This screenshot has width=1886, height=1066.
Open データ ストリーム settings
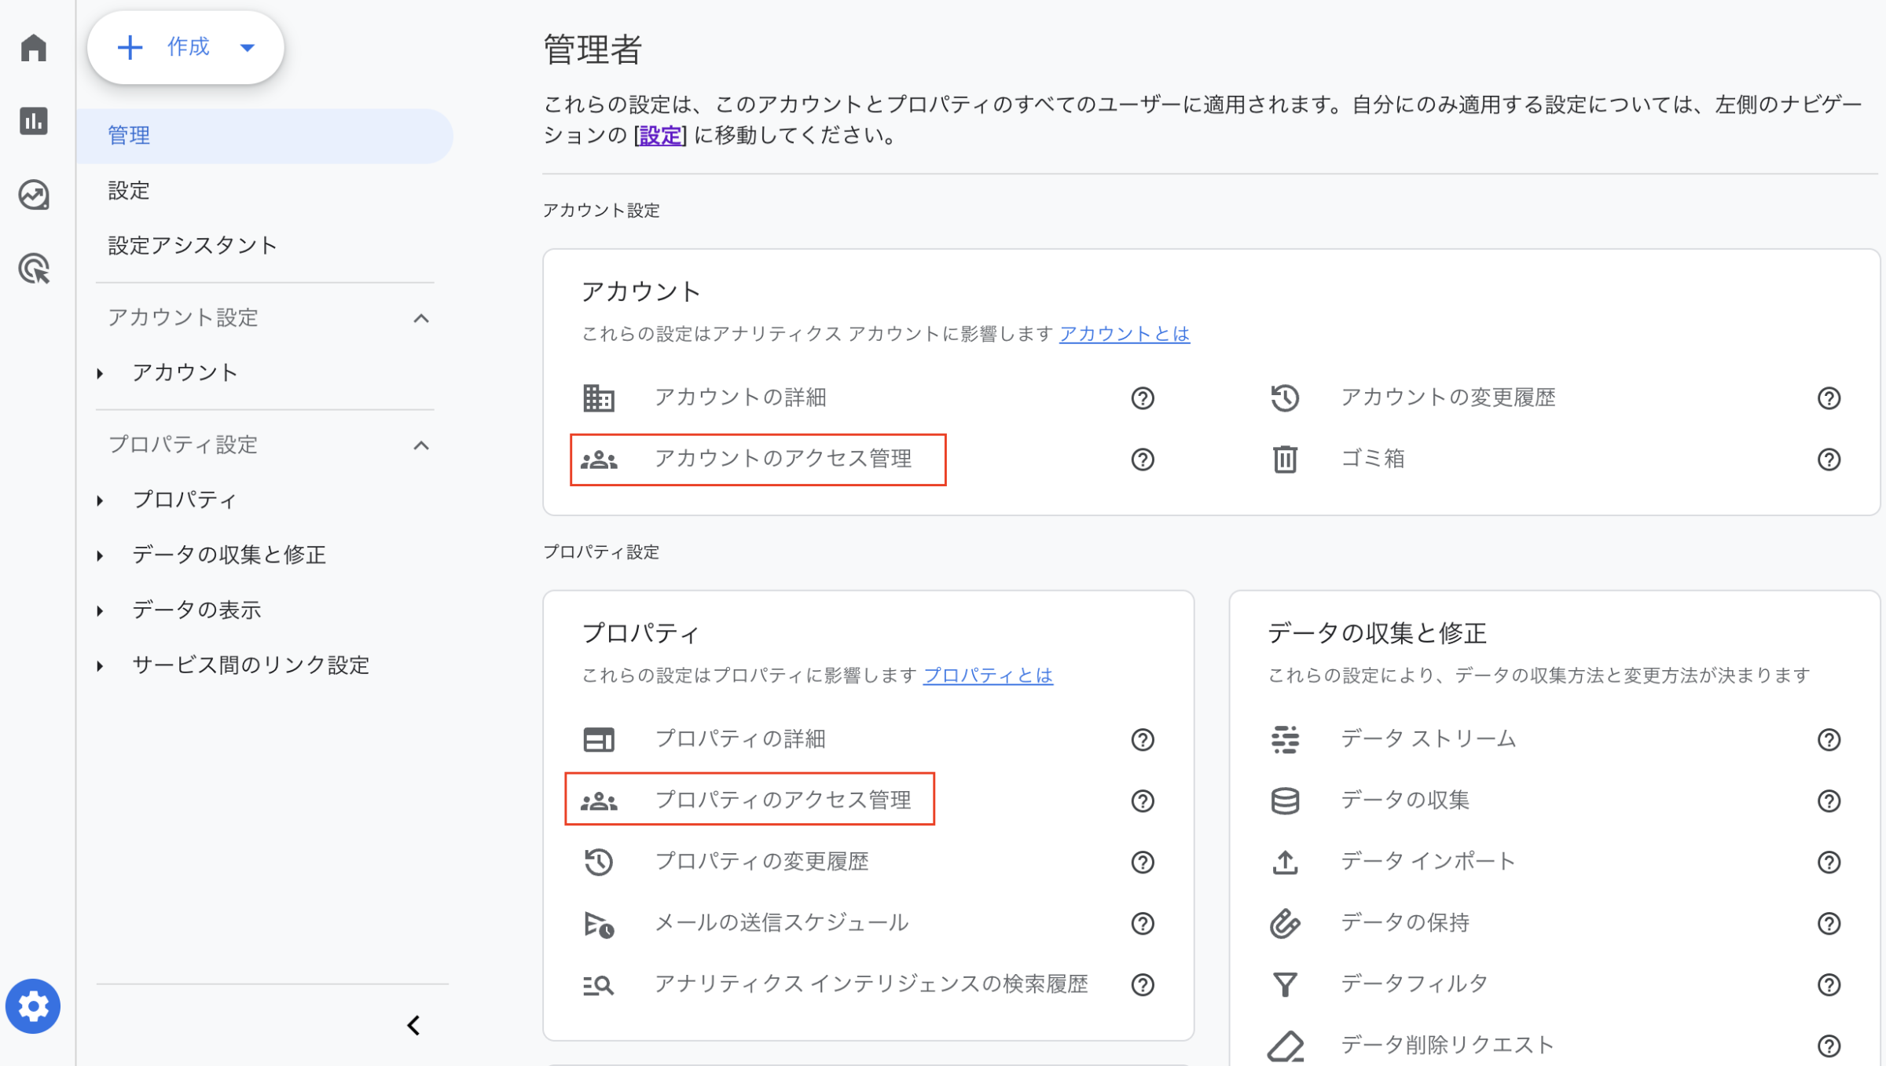click(1428, 739)
